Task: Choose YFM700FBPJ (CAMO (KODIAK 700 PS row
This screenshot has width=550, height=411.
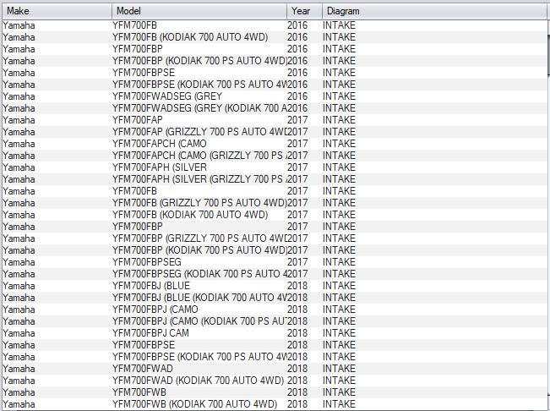Action: click(x=275, y=321)
